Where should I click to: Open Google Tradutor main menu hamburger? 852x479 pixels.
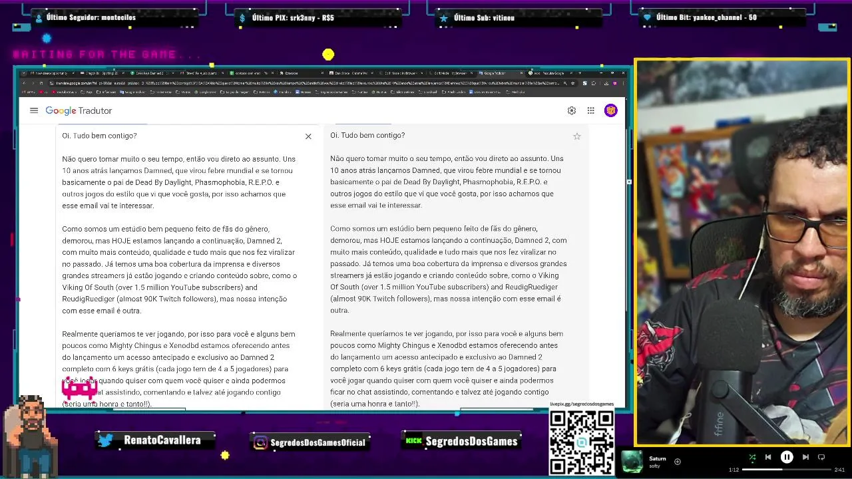pos(34,110)
